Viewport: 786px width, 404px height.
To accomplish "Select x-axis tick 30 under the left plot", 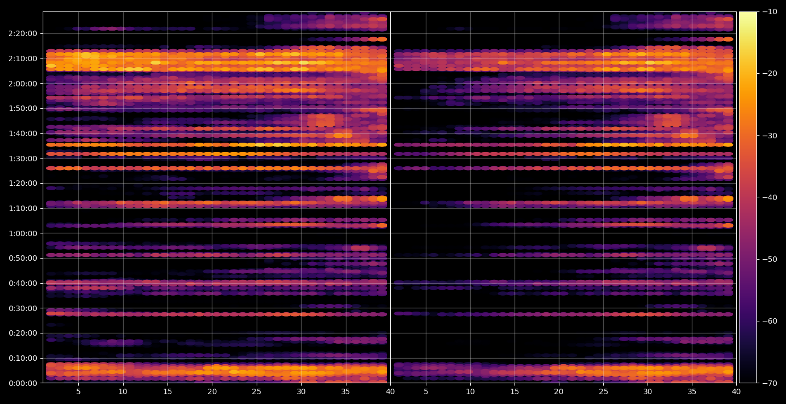I will tap(301, 391).
